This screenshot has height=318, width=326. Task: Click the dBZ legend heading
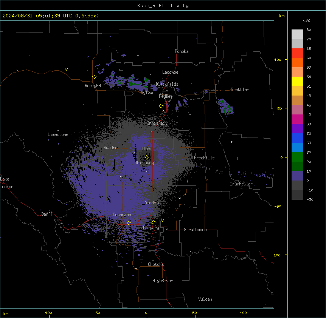coord(306,20)
